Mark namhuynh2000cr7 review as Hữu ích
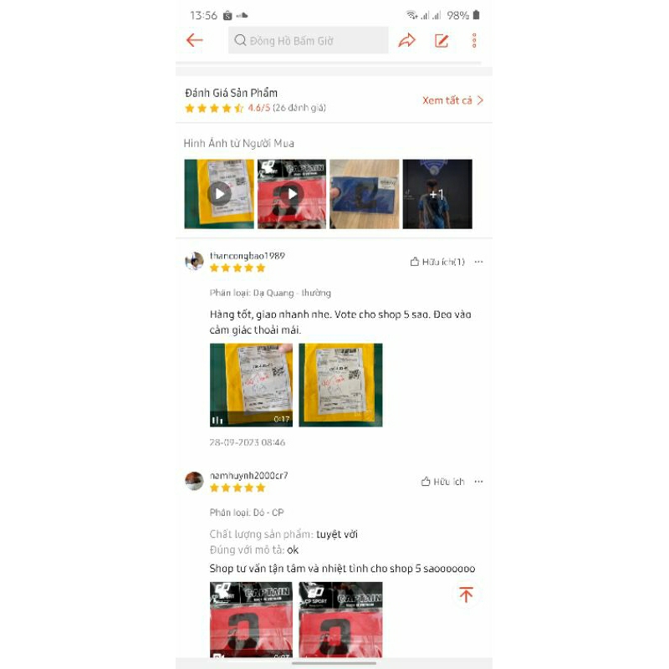669x669 pixels. point(443,482)
